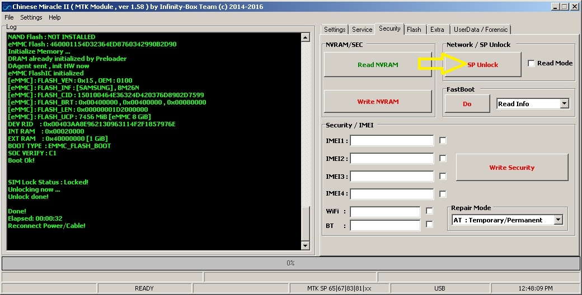This screenshot has height=295, width=582.
Task: Click the Write Security button
Action: point(512,168)
